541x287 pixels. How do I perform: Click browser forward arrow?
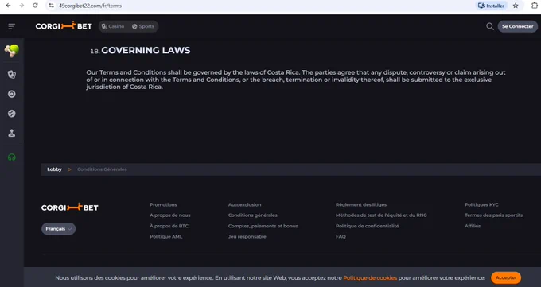[x=21, y=6]
